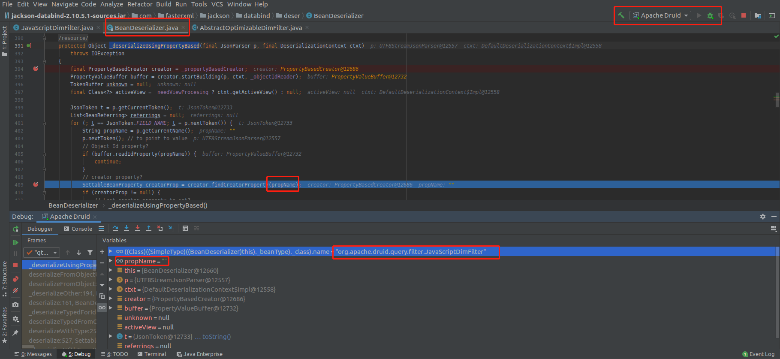
Task: Click the Step Into icon
Action: (126, 229)
